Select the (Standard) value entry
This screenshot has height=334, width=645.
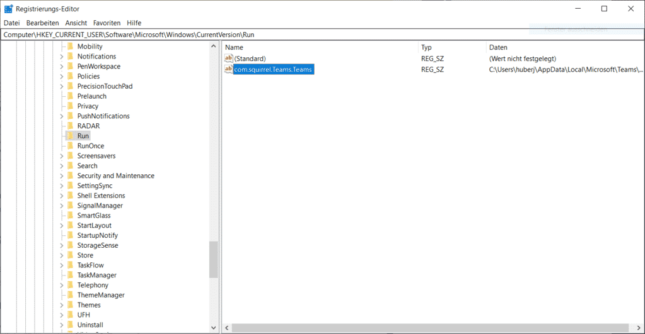click(x=250, y=58)
